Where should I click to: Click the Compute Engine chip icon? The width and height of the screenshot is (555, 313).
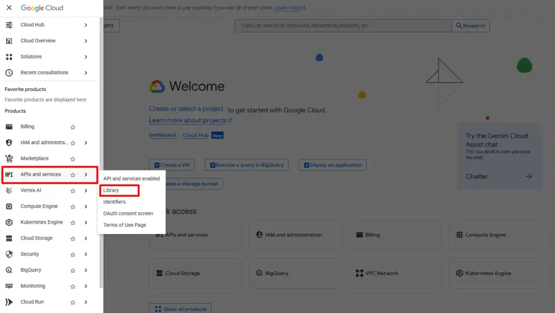pos(9,206)
